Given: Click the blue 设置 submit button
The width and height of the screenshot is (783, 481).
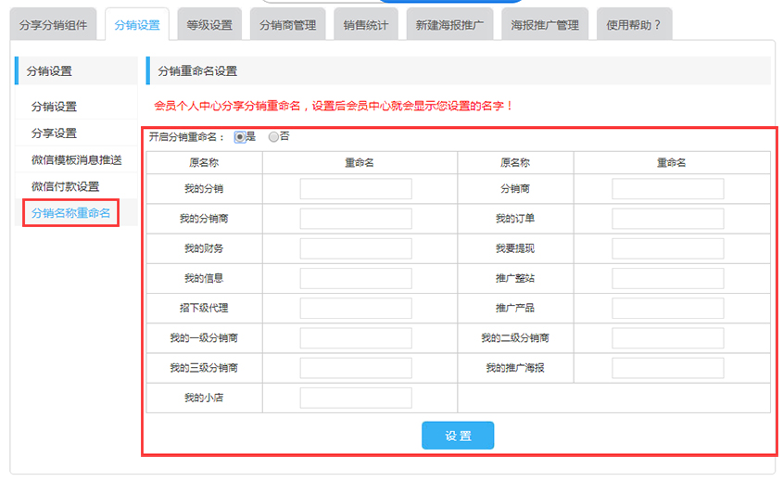Looking at the screenshot, I should pyautogui.click(x=458, y=436).
